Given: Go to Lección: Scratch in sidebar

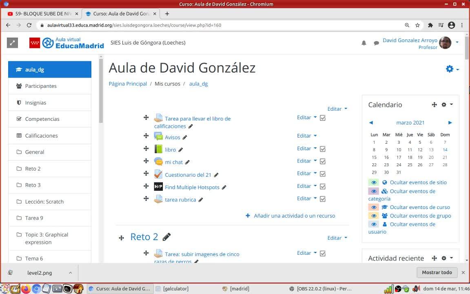Looking at the screenshot, I should coord(50,202).
